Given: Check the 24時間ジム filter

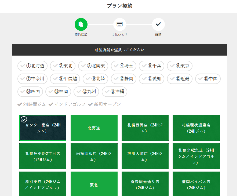Looking at the screenshot, I should (31, 104).
